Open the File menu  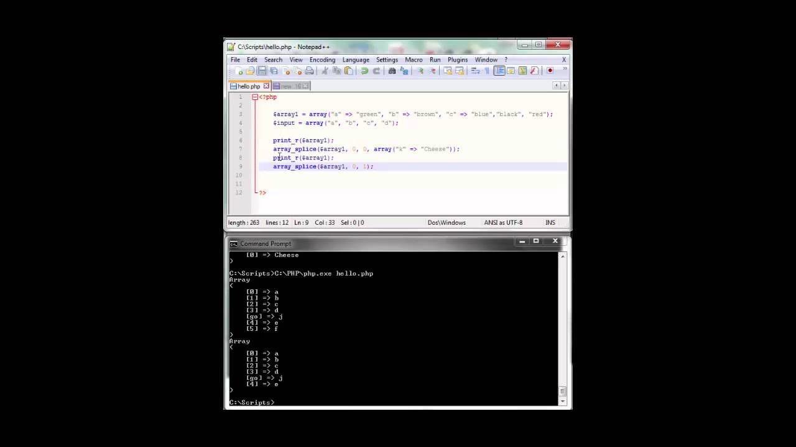236,60
